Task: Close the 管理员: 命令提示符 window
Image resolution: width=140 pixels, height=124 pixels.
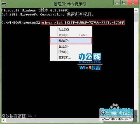Action: pos(133,3)
